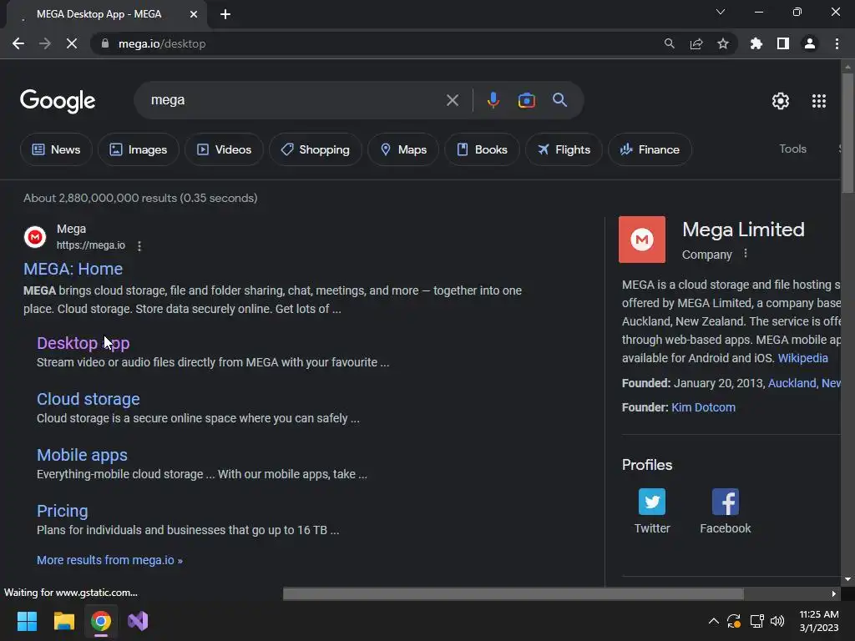Open the Mobile apps sitelink

[82, 455]
